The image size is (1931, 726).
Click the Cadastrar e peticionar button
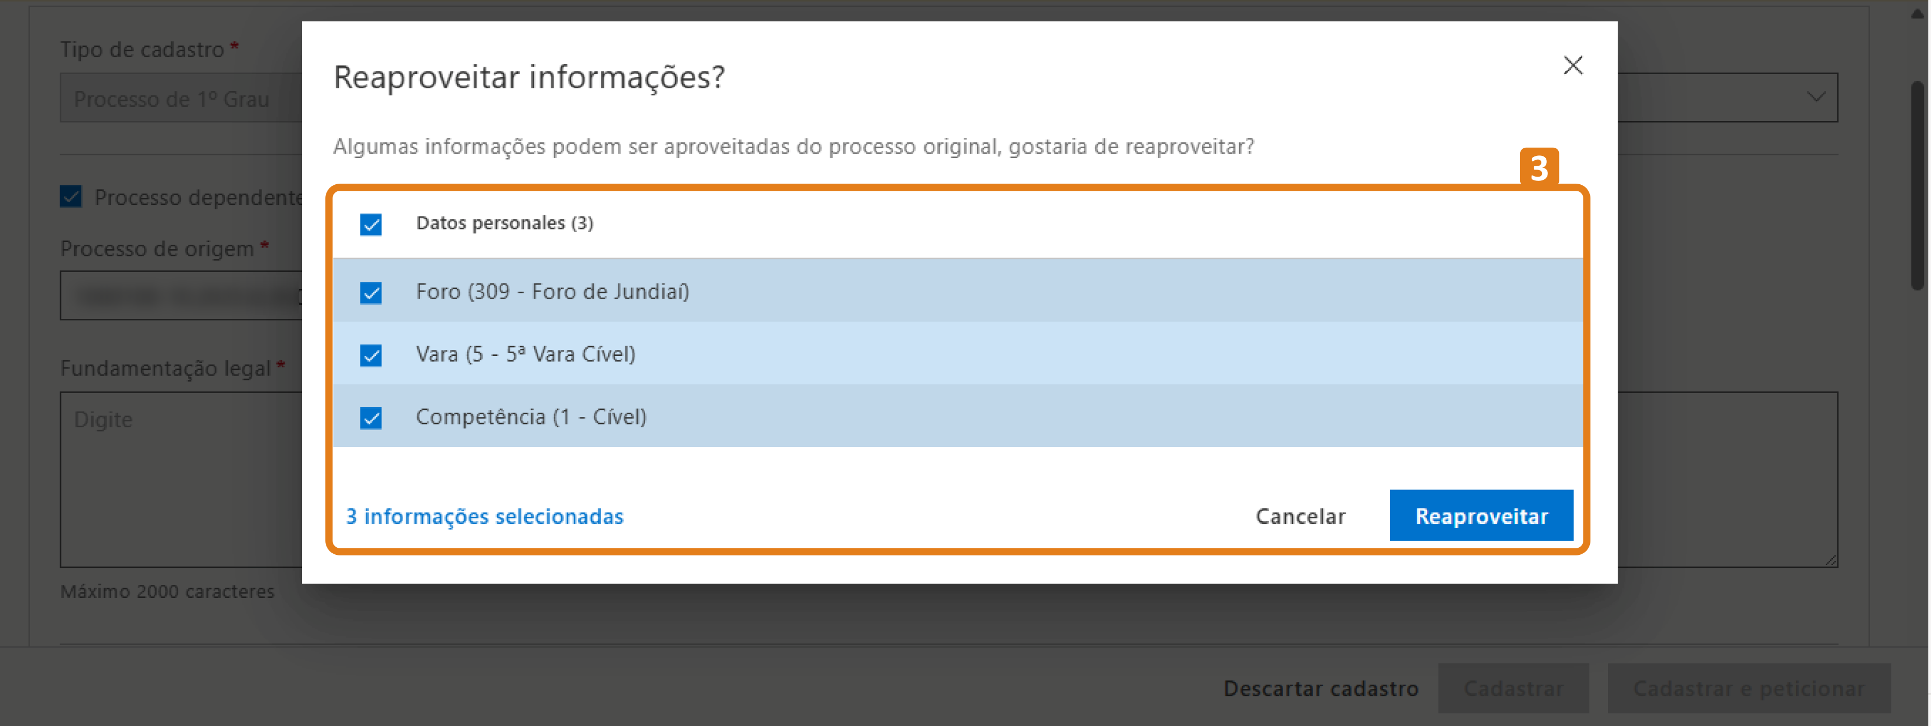tap(1748, 688)
